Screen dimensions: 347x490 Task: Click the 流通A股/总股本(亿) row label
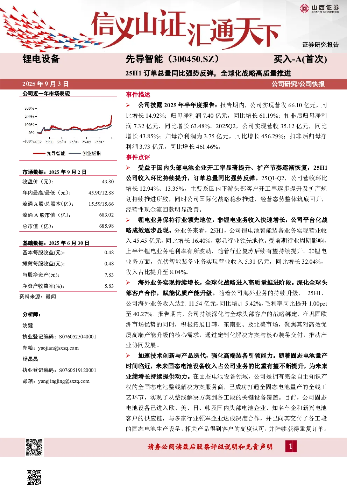48,204
